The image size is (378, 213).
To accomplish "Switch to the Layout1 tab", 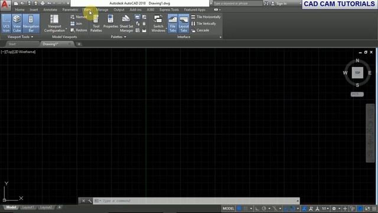I will pos(28,208).
